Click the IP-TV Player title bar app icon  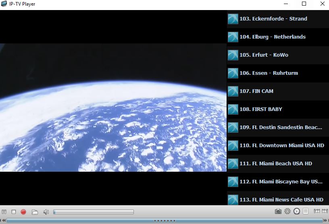4,4
